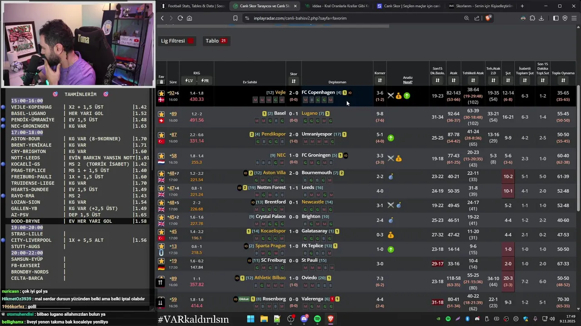This screenshot has height=326, width=581.
Task: Go back in browser history
Action: (x=162, y=18)
